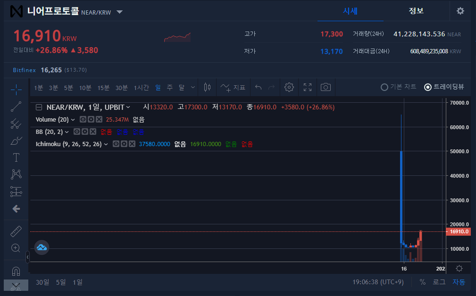Click the 16910.0 price label on axis

459,231
